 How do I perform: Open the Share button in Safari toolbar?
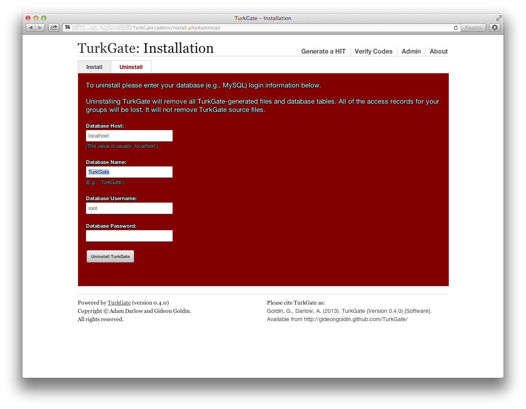(x=54, y=28)
